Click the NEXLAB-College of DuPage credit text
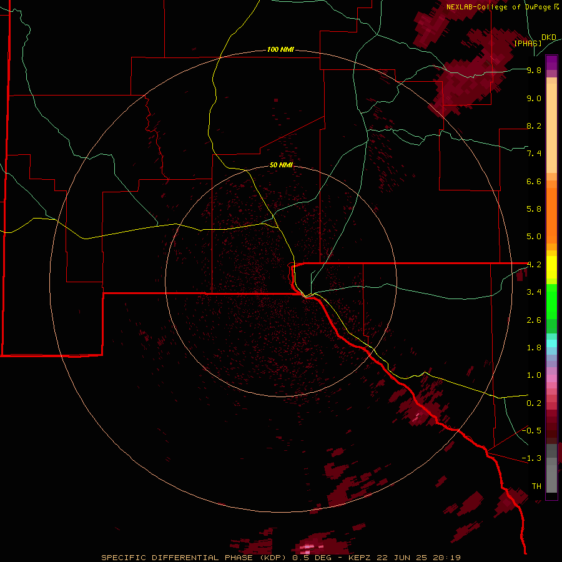 500,7
